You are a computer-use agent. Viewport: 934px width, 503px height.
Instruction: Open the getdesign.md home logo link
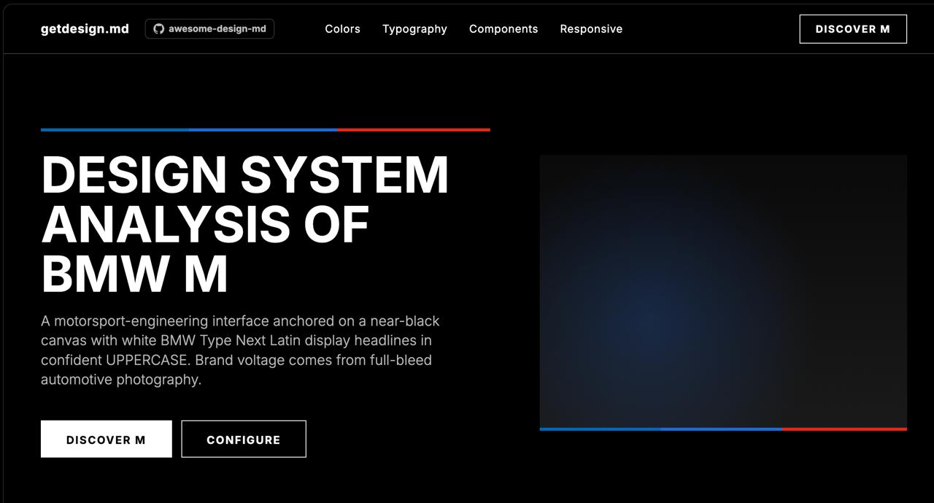click(85, 29)
